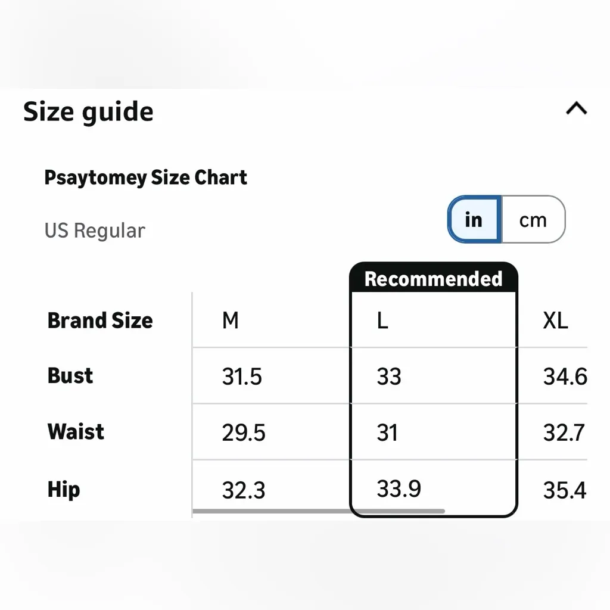Select the M size column header
The width and height of the screenshot is (610, 610).
pos(231,320)
